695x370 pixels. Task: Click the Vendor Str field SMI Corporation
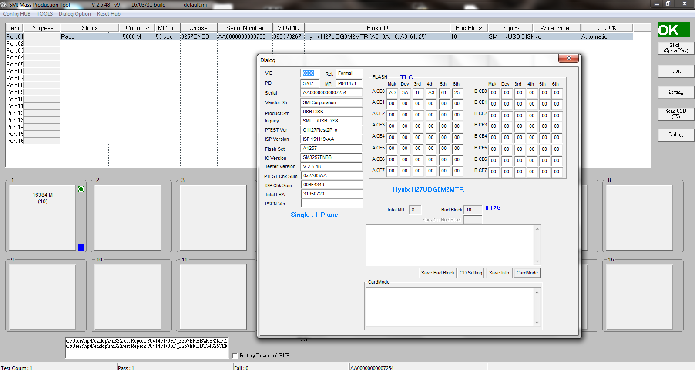pos(331,102)
